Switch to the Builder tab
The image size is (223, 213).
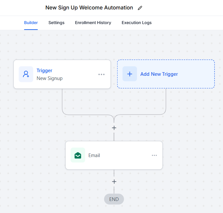click(31, 23)
